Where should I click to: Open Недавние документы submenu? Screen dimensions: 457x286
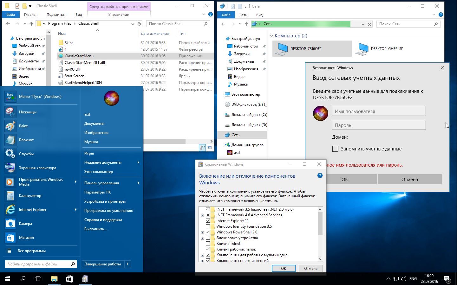112,162
